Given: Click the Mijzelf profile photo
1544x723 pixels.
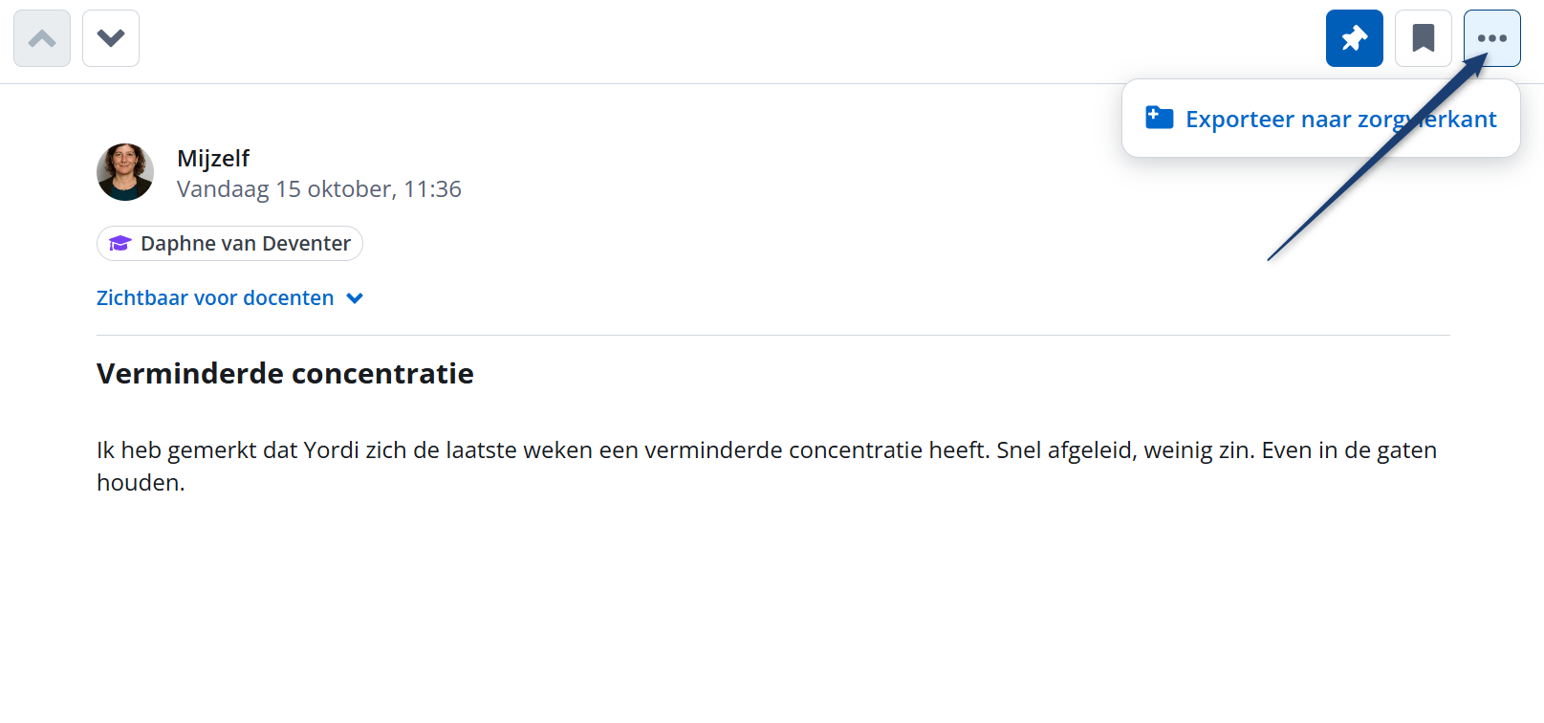Looking at the screenshot, I should point(125,172).
